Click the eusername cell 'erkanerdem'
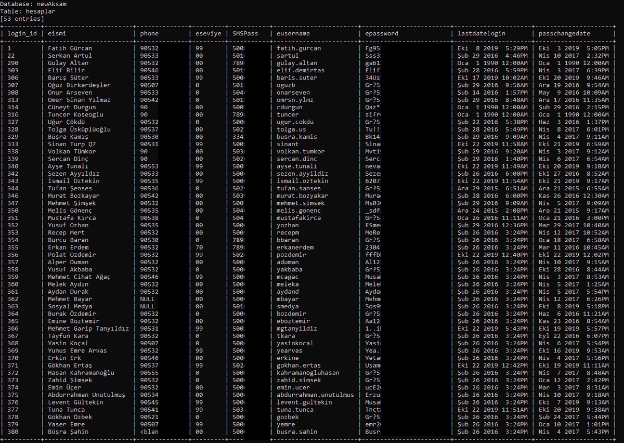This screenshot has width=624, height=443. (x=295, y=247)
